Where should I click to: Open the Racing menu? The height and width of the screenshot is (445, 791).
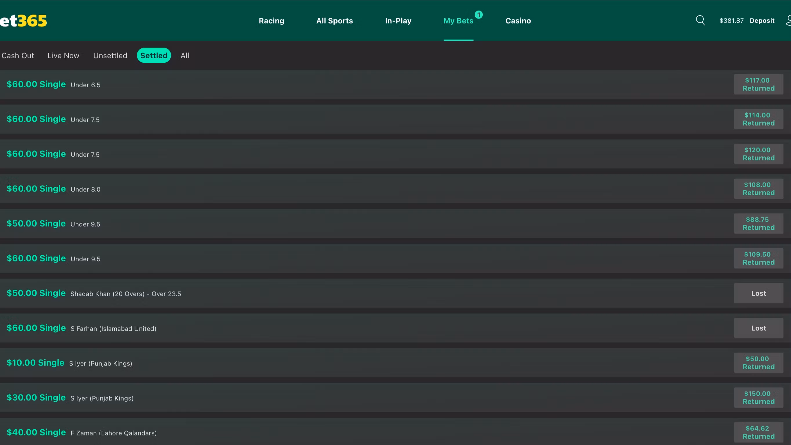271,21
